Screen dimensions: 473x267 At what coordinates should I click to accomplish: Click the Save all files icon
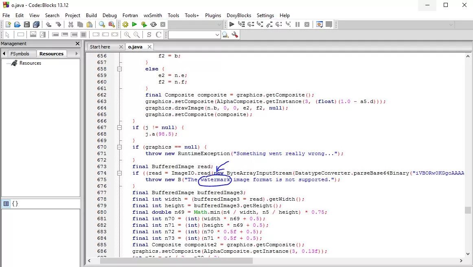click(36, 24)
